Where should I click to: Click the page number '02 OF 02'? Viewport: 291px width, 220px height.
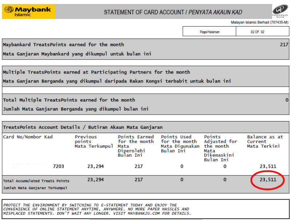point(258,32)
